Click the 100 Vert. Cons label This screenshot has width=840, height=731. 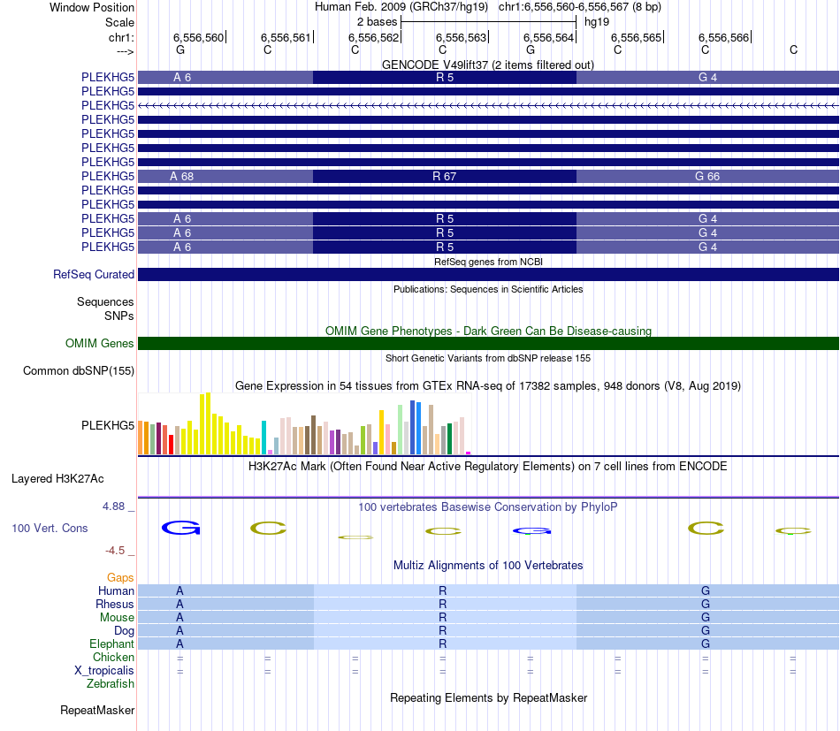(50, 528)
